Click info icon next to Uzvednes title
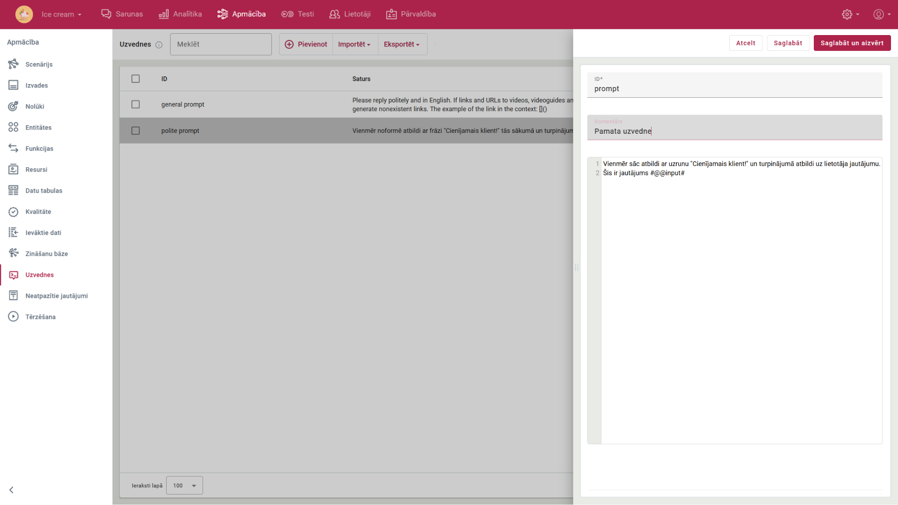 (x=159, y=45)
